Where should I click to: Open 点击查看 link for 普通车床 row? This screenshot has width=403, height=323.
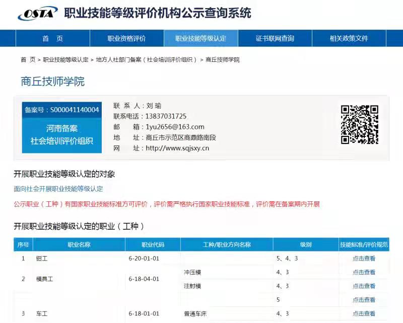tap(364, 313)
